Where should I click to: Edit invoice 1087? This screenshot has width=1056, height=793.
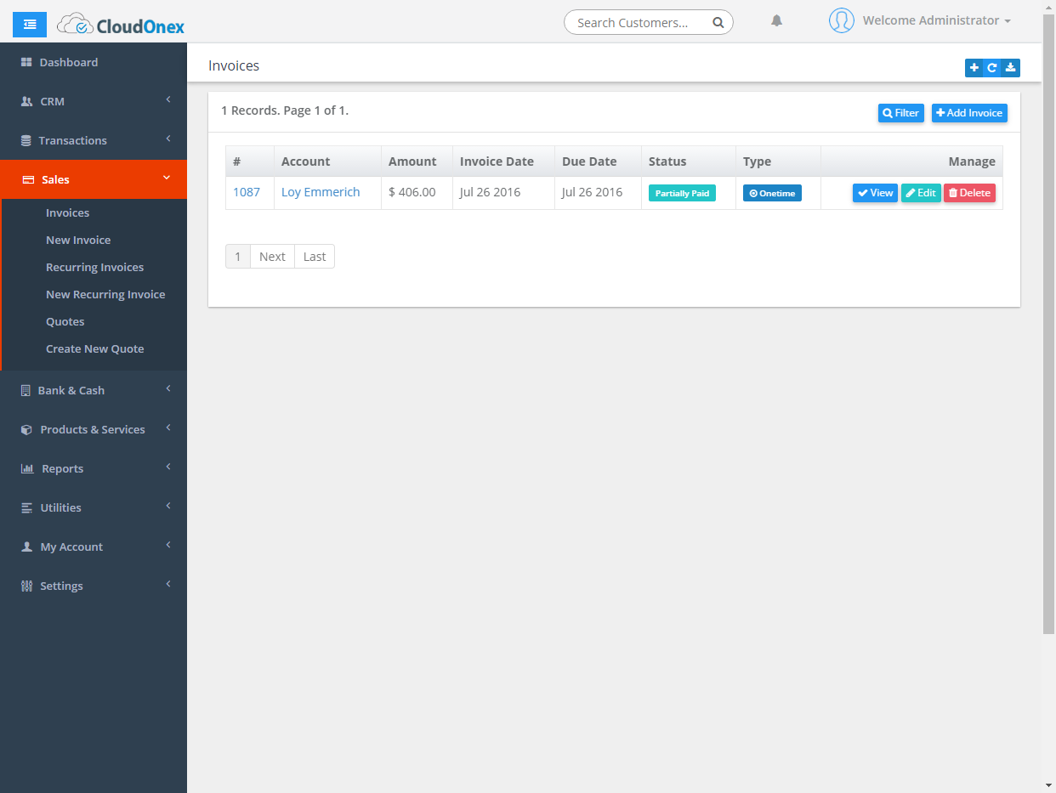point(921,193)
